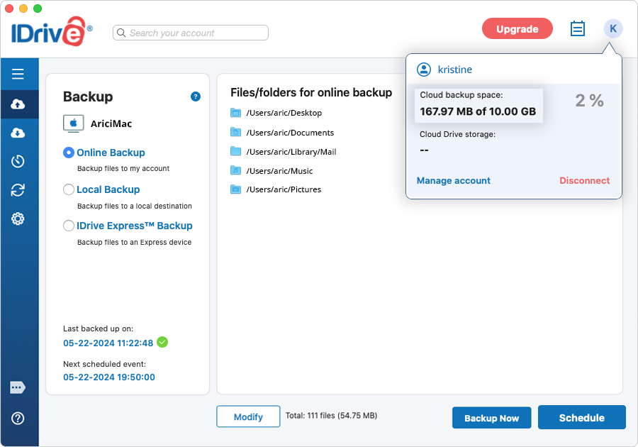The height and width of the screenshot is (447, 638).
Task: Open the Help question mark in sidebar
Action: [x=18, y=418]
